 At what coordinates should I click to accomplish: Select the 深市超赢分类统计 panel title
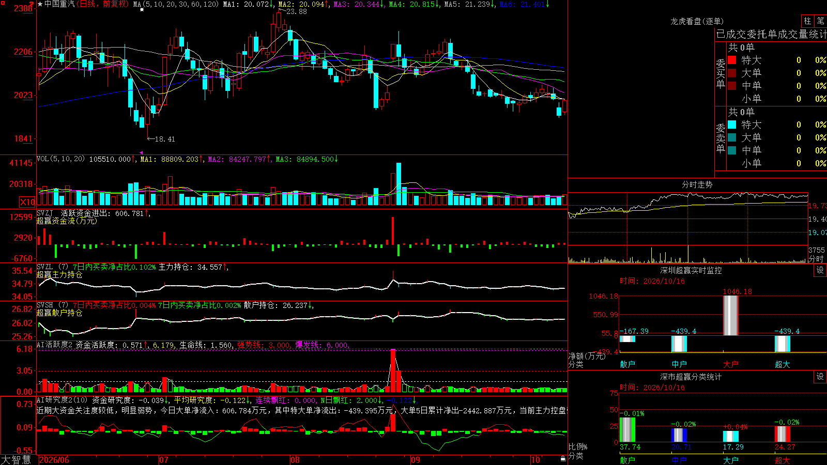[x=691, y=377]
